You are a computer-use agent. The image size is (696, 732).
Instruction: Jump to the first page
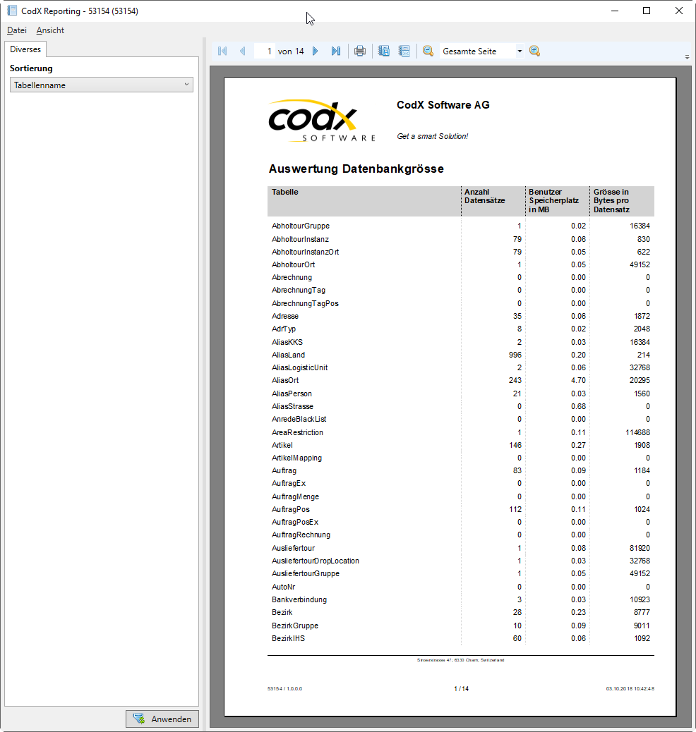point(222,50)
